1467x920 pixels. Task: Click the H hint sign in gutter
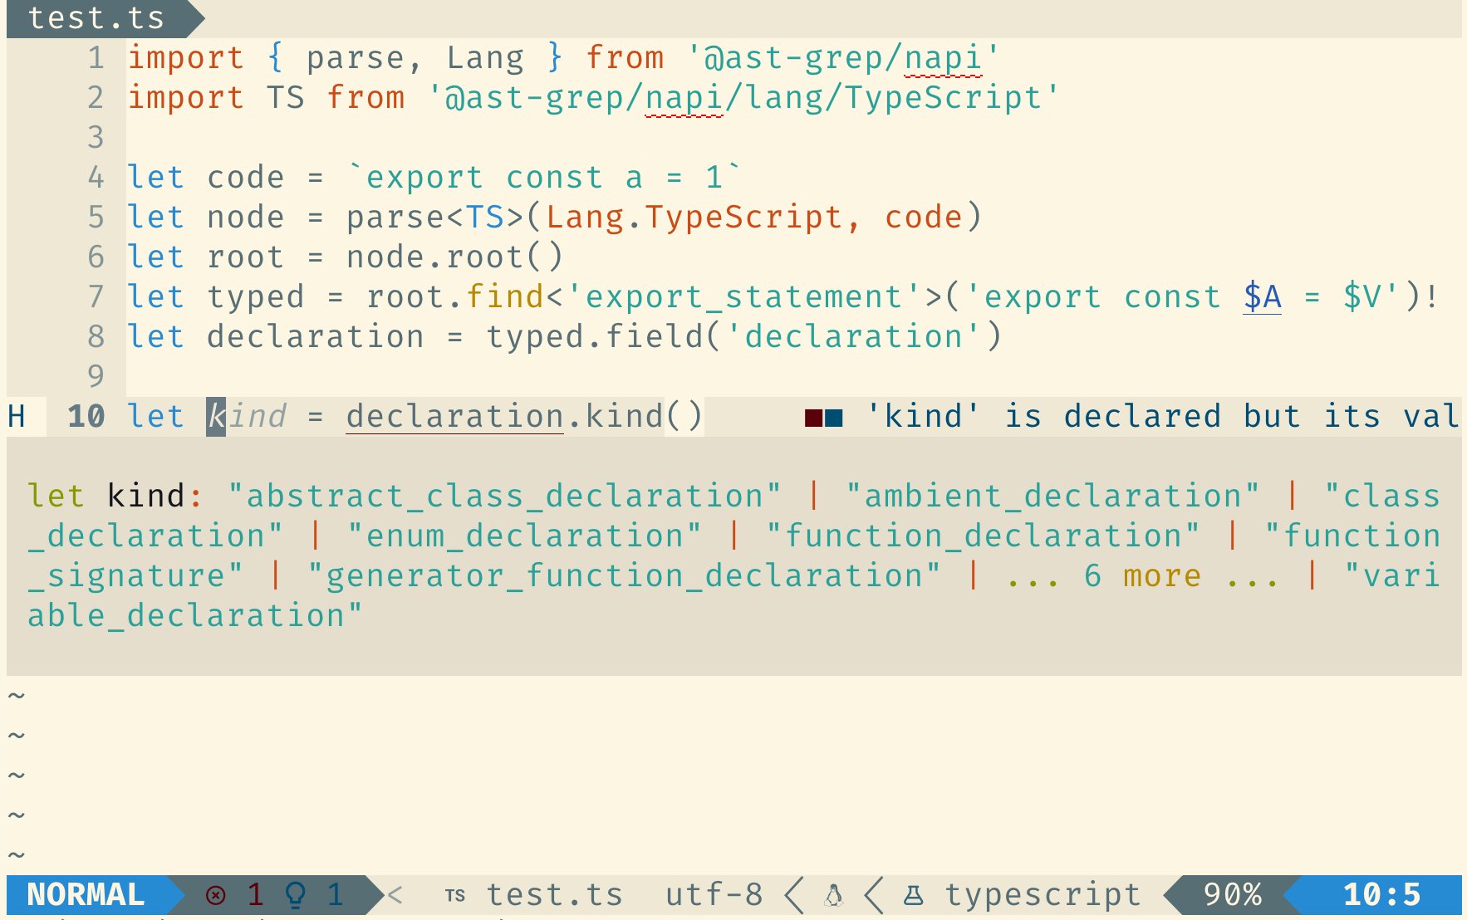click(17, 416)
